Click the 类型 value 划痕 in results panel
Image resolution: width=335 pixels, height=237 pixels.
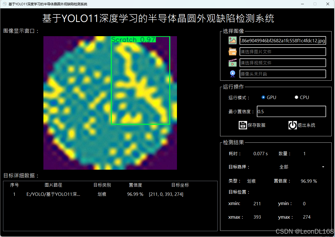pos(251,181)
